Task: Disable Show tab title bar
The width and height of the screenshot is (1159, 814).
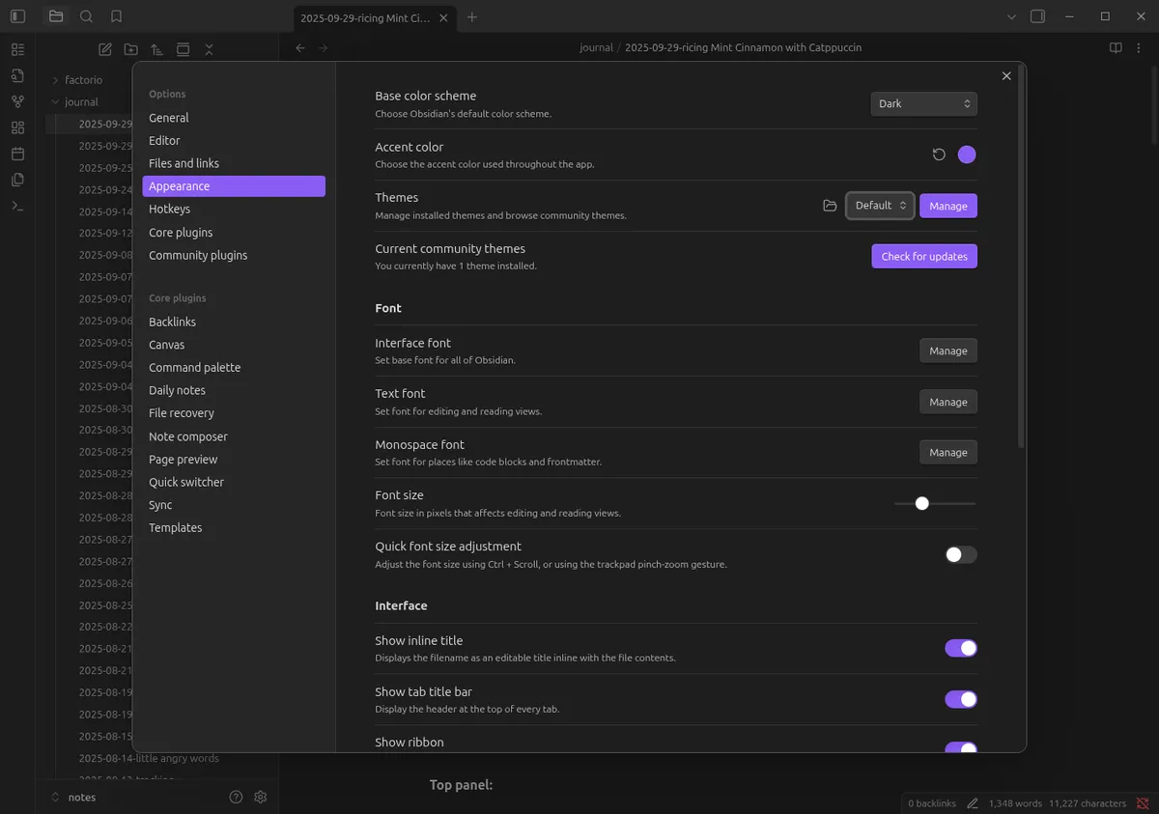Action: tap(961, 699)
